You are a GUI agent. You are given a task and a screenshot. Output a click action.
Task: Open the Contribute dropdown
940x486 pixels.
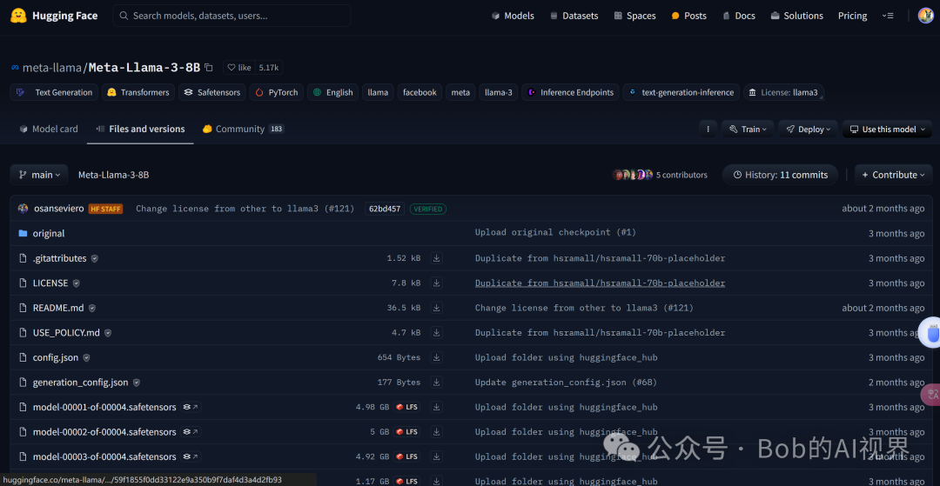[x=893, y=175]
